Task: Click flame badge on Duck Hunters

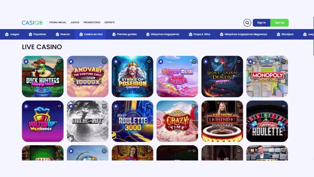Action: click(26, 62)
